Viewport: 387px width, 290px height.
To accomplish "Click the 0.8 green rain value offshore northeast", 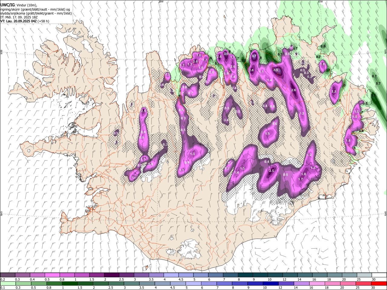I will pos(323,46).
